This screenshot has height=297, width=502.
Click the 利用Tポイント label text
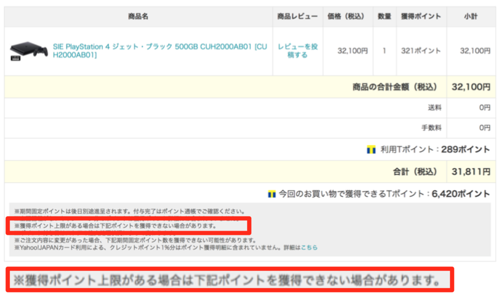(x=406, y=150)
